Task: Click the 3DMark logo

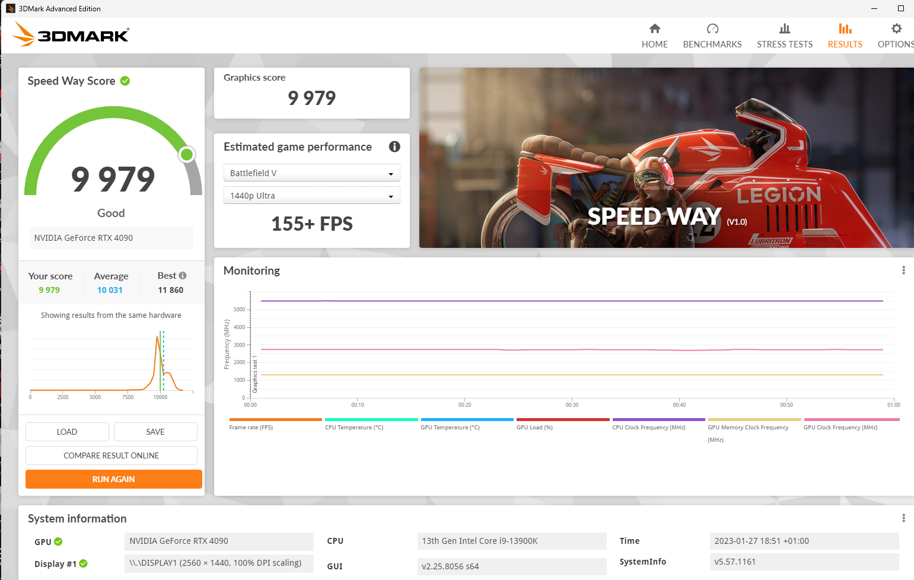Action: 71,34
